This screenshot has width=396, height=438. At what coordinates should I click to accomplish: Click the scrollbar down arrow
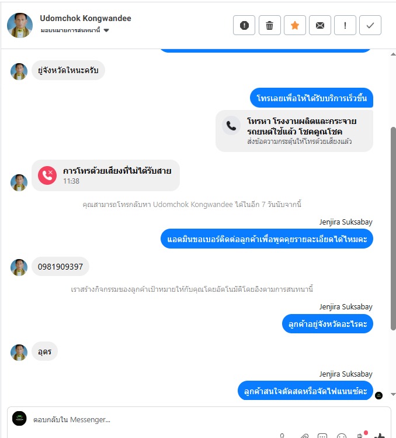(x=393, y=394)
